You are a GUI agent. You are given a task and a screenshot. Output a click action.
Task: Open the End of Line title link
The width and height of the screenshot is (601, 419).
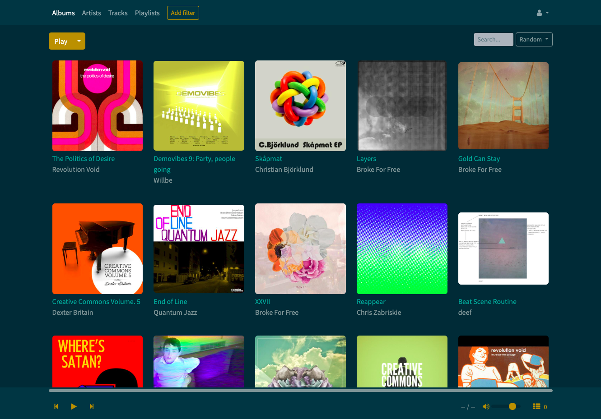coord(170,302)
